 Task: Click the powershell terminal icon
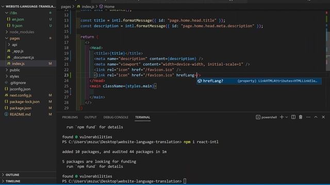click(258, 117)
